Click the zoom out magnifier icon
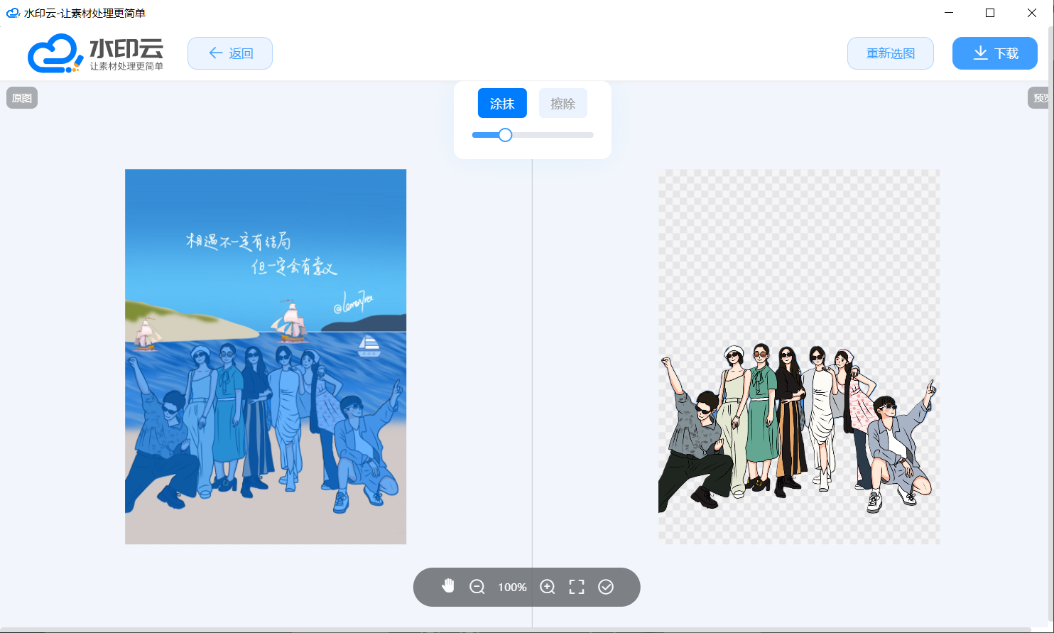This screenshot has height=633, width=1054. click(x=477, y=587)
